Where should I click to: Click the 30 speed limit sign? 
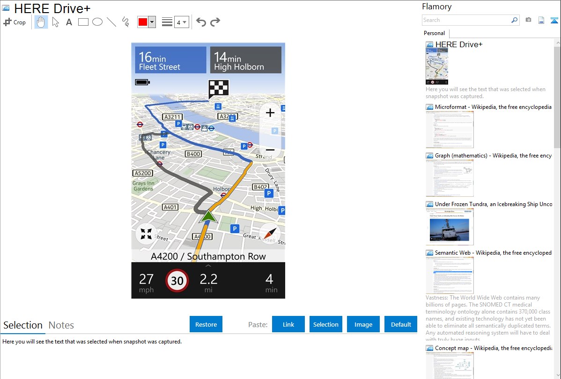click(x=177, y=280)
